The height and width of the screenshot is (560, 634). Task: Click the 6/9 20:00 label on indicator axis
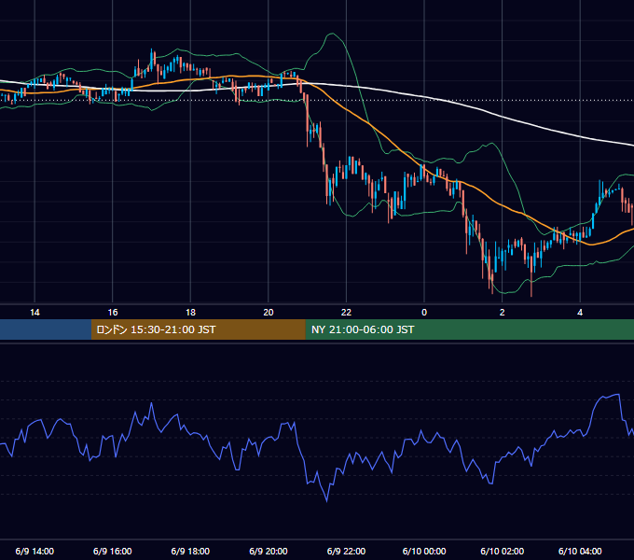click(269, 551)
